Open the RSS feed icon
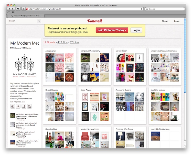Image resolution: width=192 pixels, height=156 pixels. (29, 106)
